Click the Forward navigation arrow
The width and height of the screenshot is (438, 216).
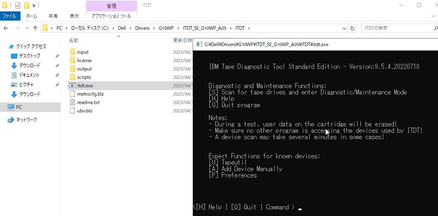[17, 28]
